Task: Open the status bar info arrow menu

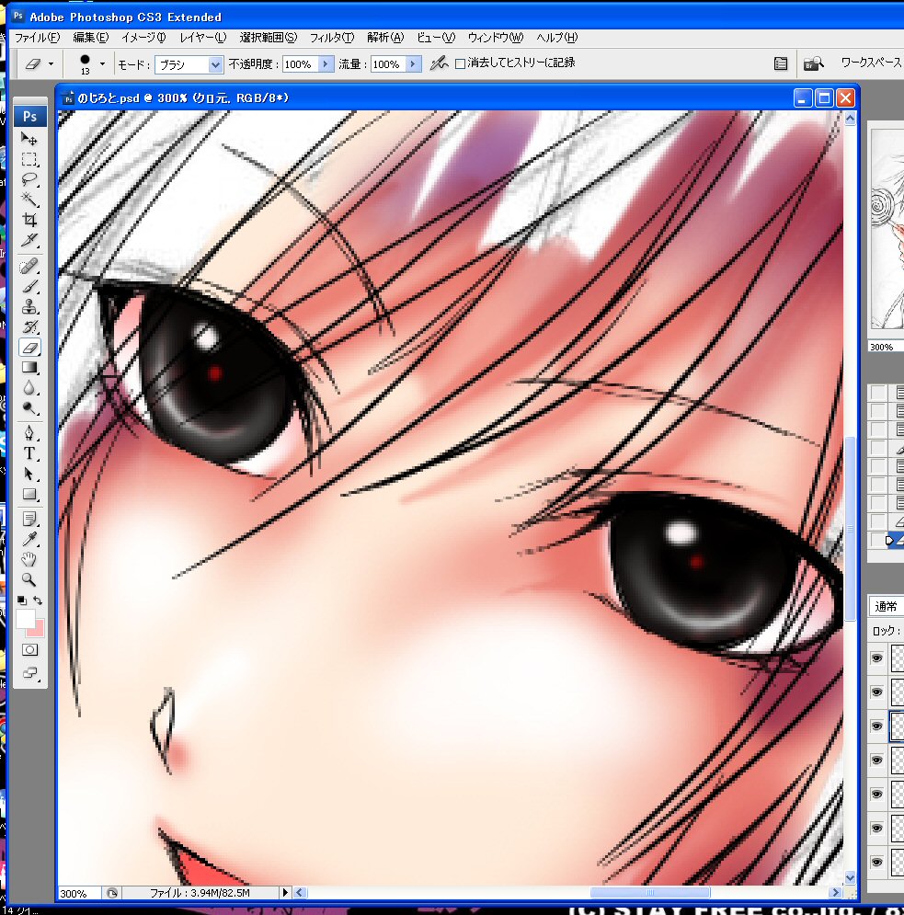Action: coord(285,892)
